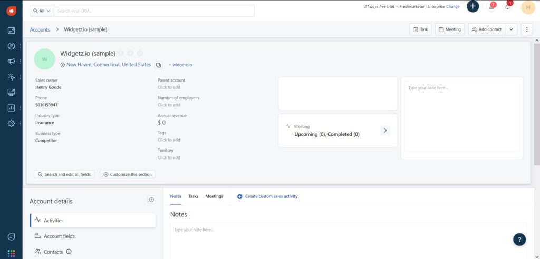The height and width of the screenshot is (259, 540).
Task: Click the first faded social icon after account name
Action: click(x=121, y=53)
